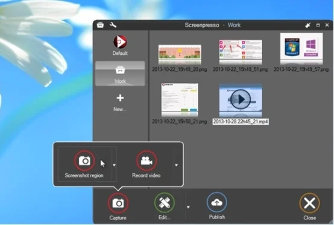Select thumbnail 2013-10-22_15h50_21.png

point(180,100)
